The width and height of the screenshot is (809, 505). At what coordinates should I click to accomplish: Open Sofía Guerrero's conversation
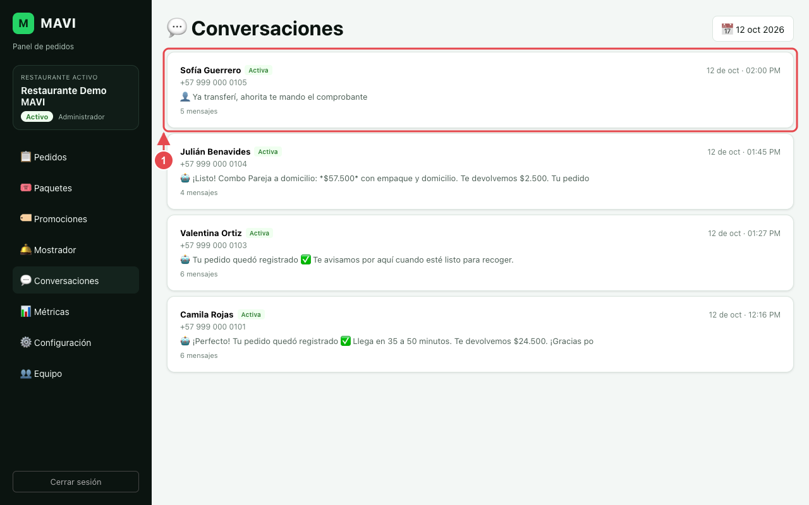click(x=480, y=90)
